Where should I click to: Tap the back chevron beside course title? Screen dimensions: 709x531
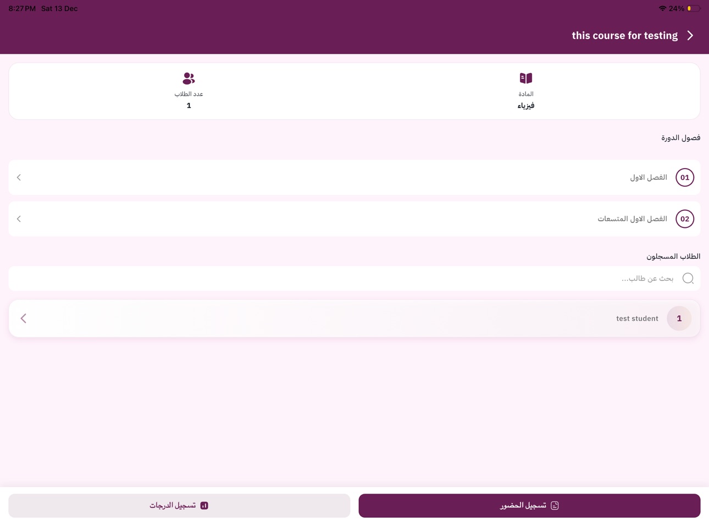690,36
